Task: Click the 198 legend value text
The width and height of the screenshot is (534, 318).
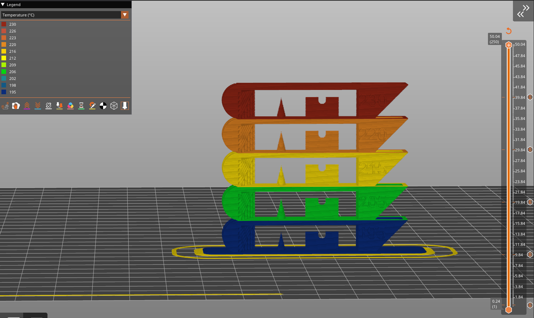Action: pos(12,85)
